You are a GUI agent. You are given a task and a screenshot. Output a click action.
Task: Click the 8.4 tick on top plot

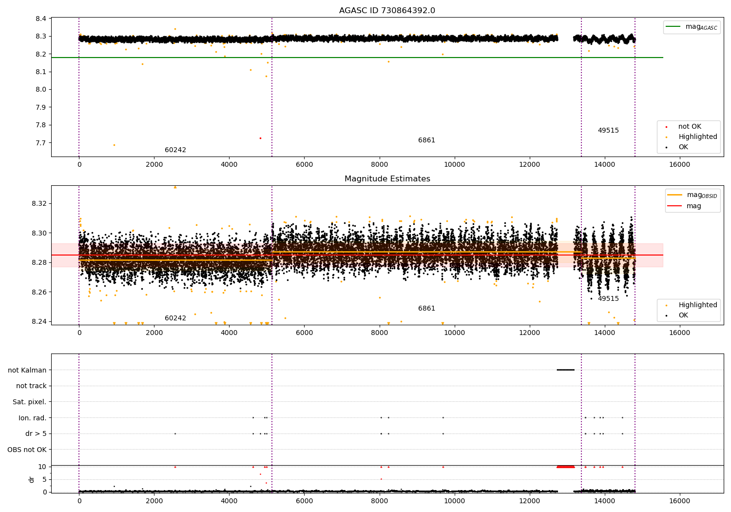[41, 19]
